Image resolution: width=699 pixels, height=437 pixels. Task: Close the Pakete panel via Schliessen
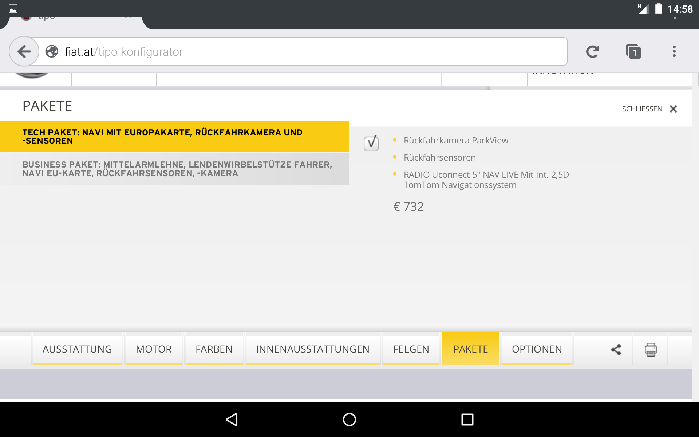point(649,109)
